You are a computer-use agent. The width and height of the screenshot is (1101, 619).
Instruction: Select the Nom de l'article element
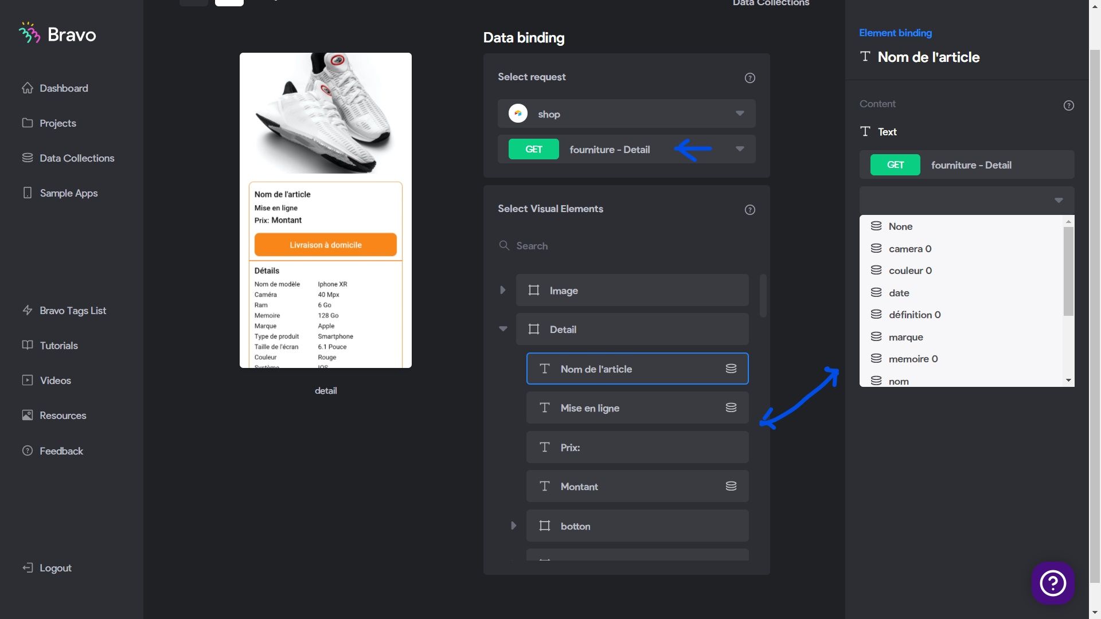(x=637, y=369)
